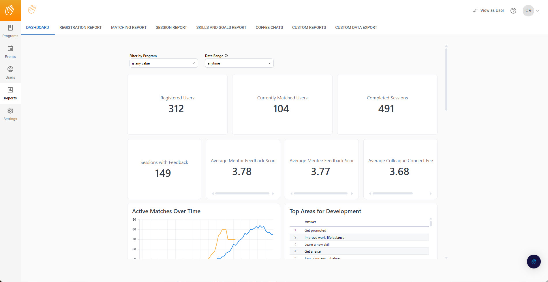Open the Registration Report tab
Image resolution: width=548 pixels, height=282 pixels.
80,27
